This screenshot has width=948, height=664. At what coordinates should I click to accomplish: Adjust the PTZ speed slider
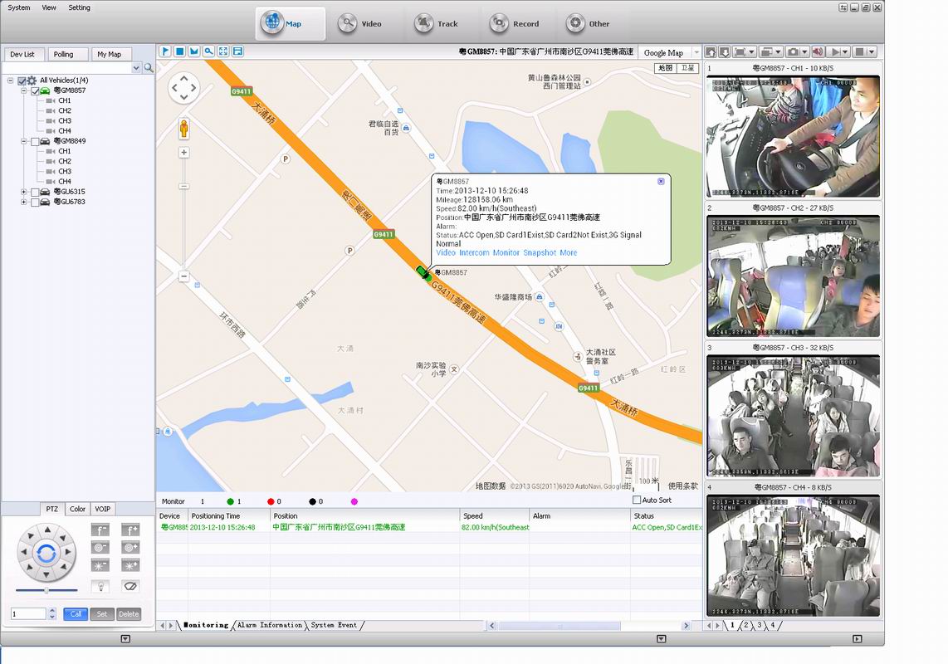tap(46, 590)
